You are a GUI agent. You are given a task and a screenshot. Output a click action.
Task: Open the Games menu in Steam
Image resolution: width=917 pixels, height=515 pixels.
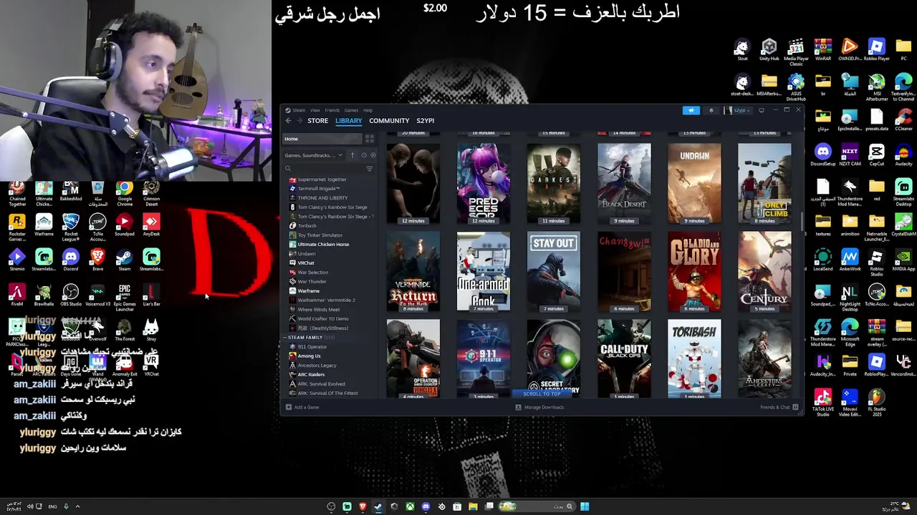point(351,110)
